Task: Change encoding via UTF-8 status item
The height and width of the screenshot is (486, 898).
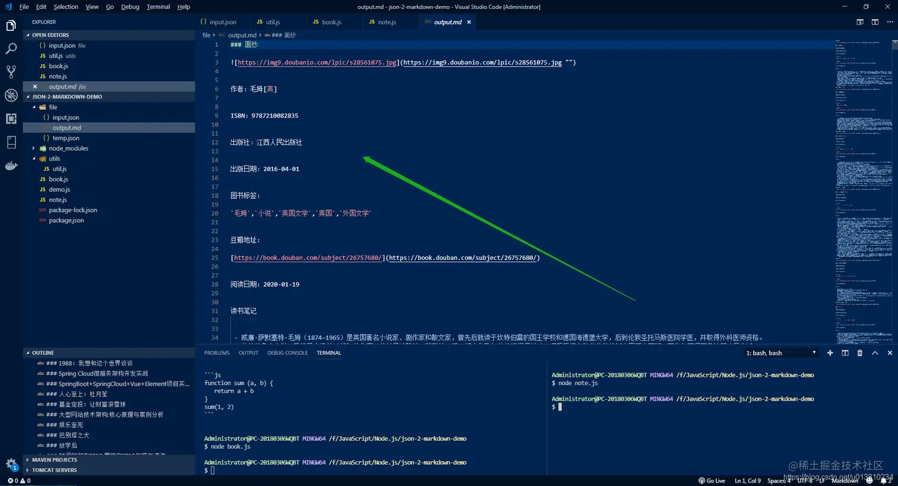Action: 805,481
